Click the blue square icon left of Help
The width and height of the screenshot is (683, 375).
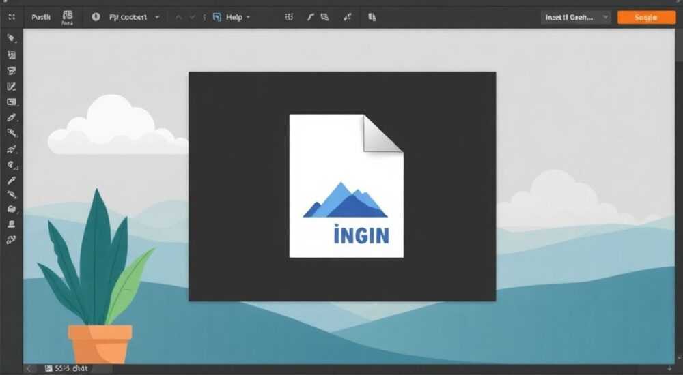pos(217,18)
